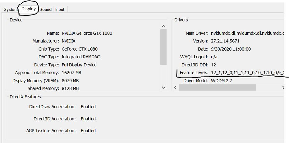Screen dimensions: 289x143
Task: Click AGP Texture Acceleration Enabled status
Action: [88, 131]
